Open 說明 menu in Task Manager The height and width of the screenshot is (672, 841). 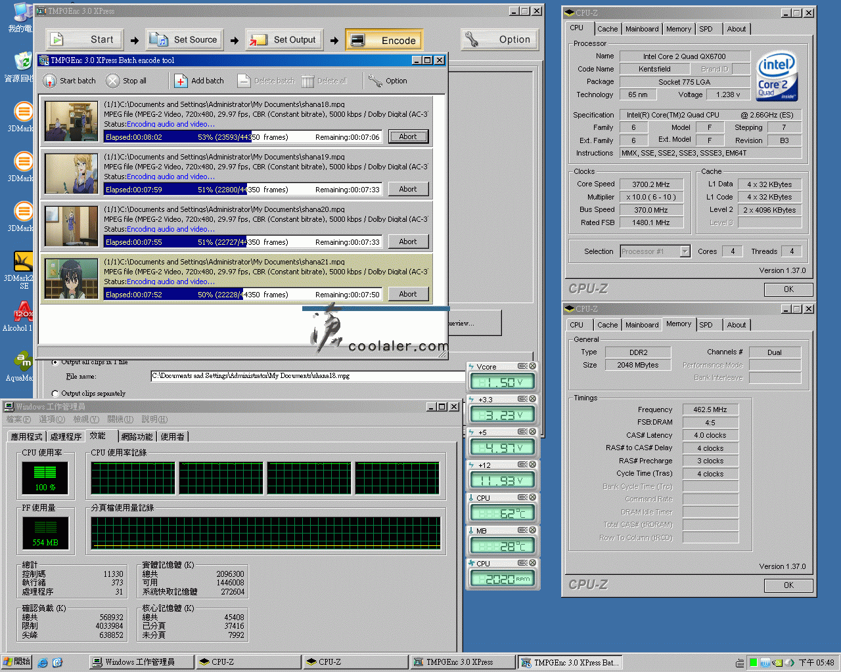click(154, 419)
